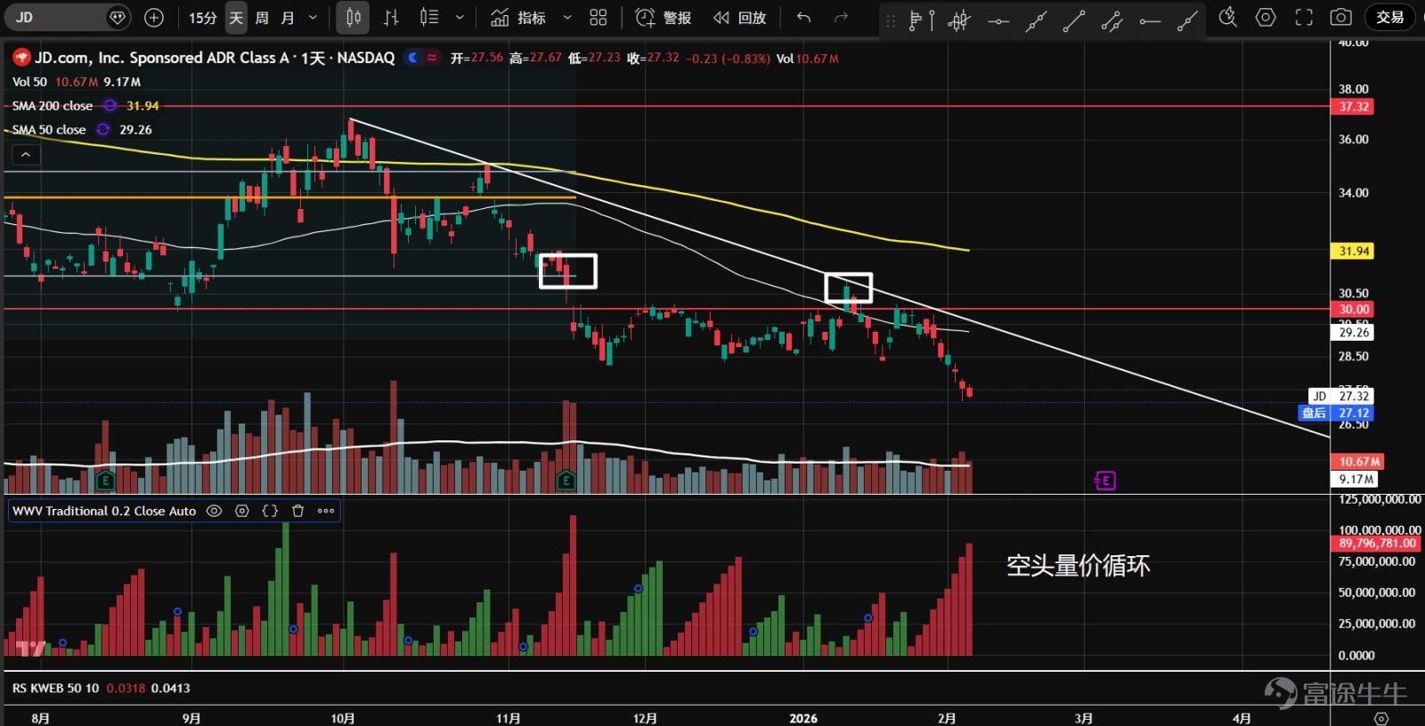
Task: Redo the last action
Action: (x=841, y=17)
